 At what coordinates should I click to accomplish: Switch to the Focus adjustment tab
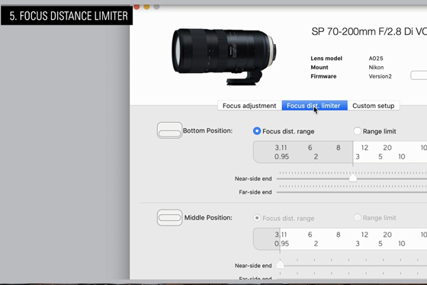(249, 106)
